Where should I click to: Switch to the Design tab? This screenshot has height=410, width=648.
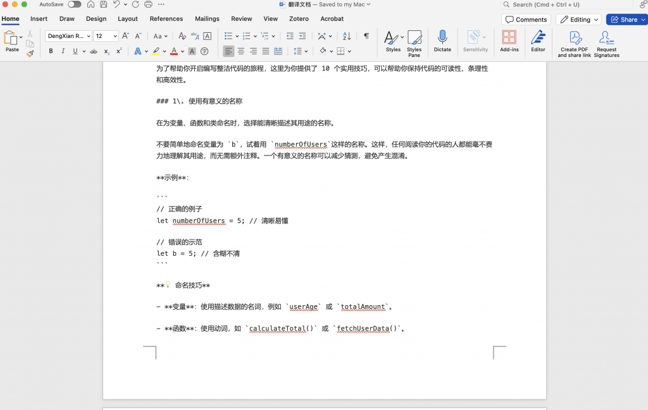tap(96, 18)
